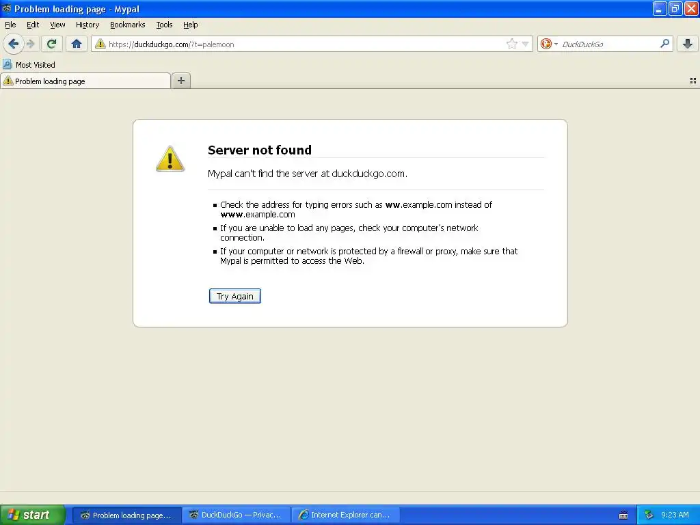Image resolution: width=700 pixels, height=525 pixels.
Task: Click the 9:23 AM clock
Action: (x=675, y=515)
